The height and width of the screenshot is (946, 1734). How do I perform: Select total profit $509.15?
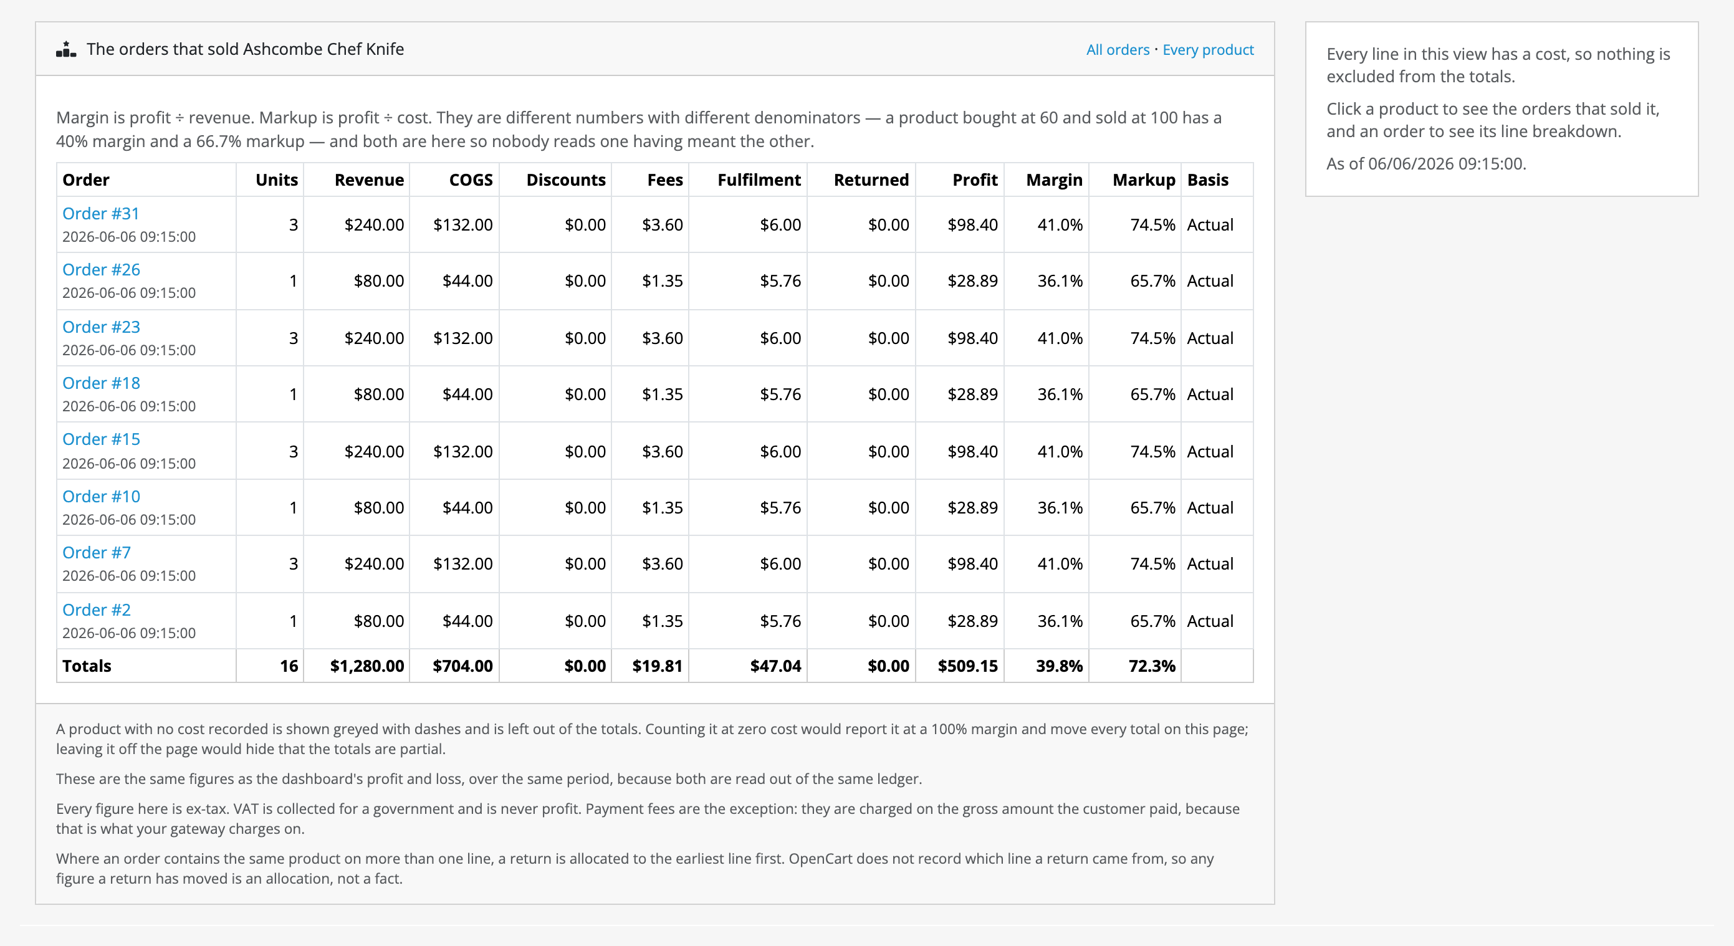(967, 666)
